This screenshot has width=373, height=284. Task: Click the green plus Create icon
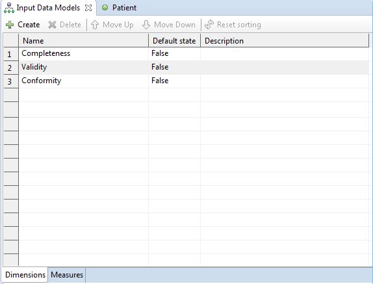click(10, 25)
